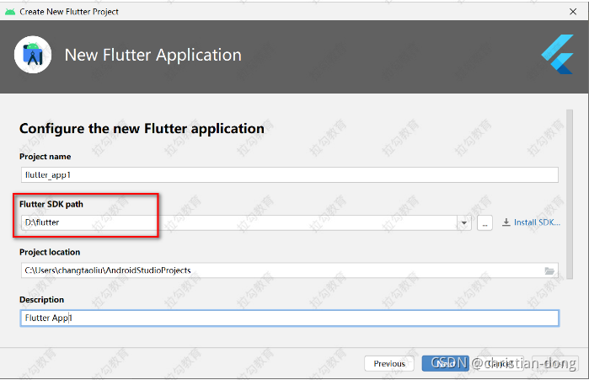
Task: Open folder browser icon in Project location
Action: tap(549, 270)
